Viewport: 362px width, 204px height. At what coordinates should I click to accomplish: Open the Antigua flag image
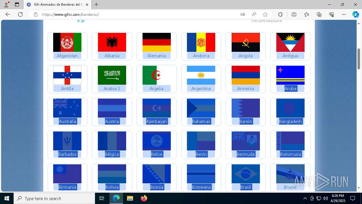[x=290, y=42]
